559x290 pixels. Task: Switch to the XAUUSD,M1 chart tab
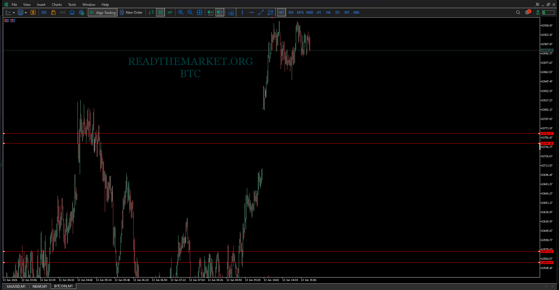(x=16, y=287)
